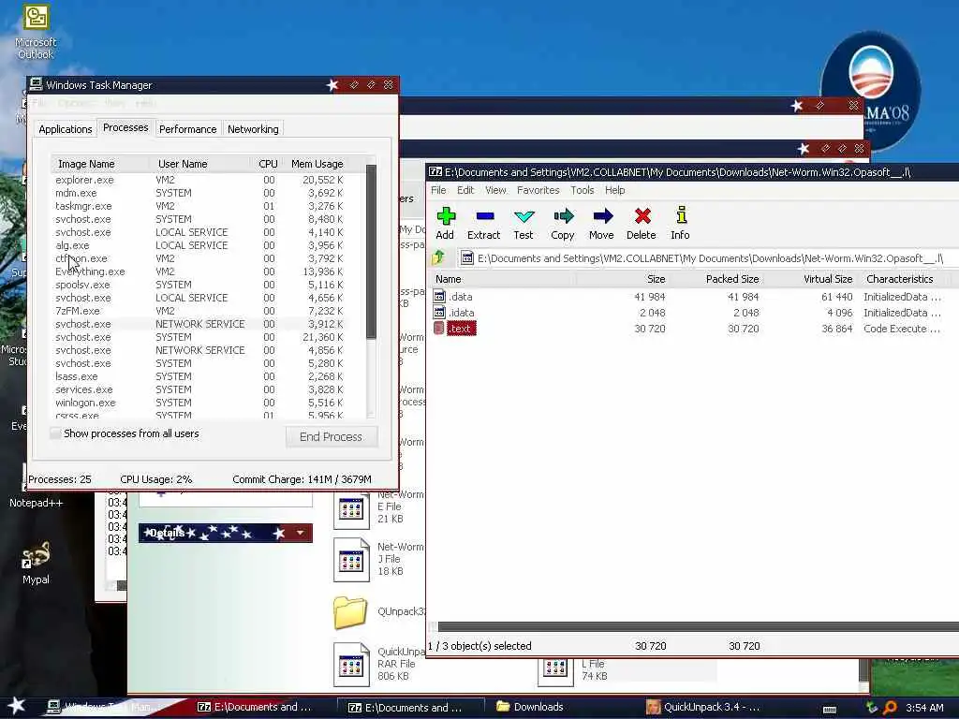Click the End Process button
The width and height of the screenshot is (959, 719).
pyautogui.click(x=331, y=436)
